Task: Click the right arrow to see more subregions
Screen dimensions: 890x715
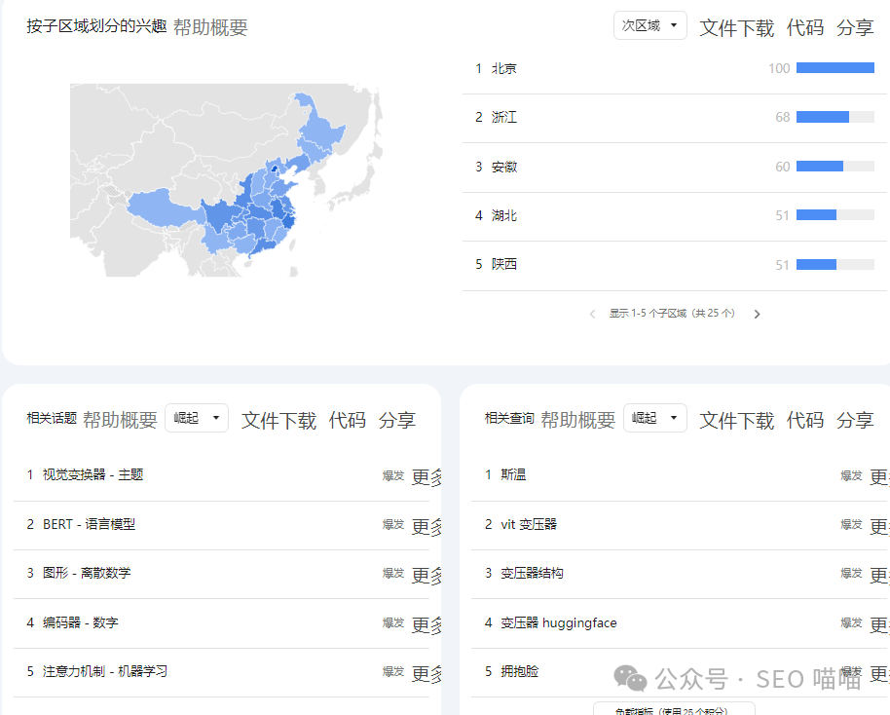Action: coord(757,314)
